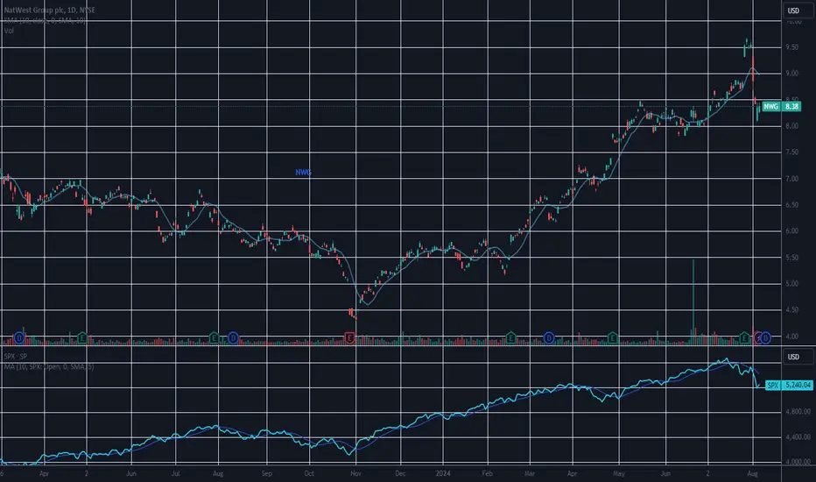Click the blue NWG text label on the chart

(x=304, y=172)
